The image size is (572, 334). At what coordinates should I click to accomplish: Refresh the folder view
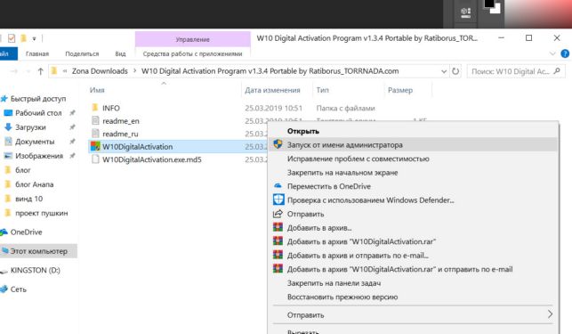455,71
